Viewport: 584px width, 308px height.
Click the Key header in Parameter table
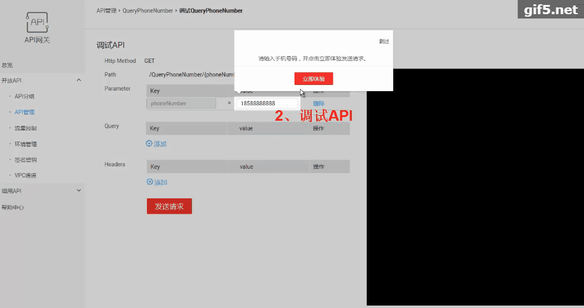(155, 91)
